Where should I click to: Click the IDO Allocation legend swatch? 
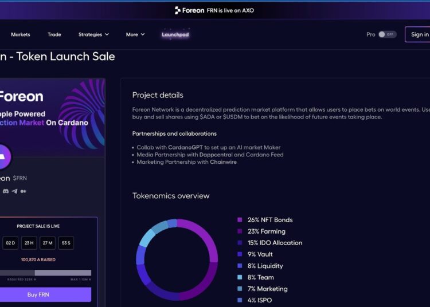240,243
